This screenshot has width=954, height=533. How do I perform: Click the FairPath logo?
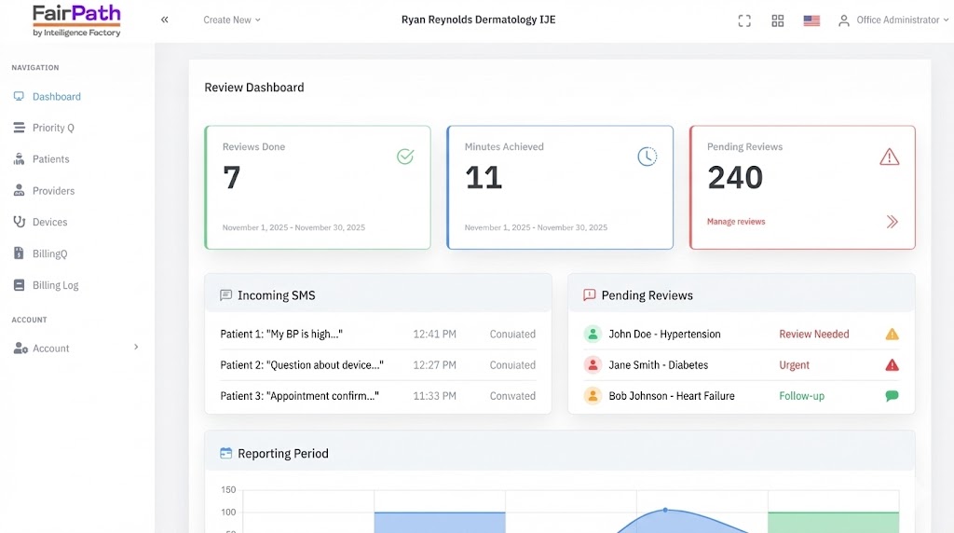pos(76,20)
